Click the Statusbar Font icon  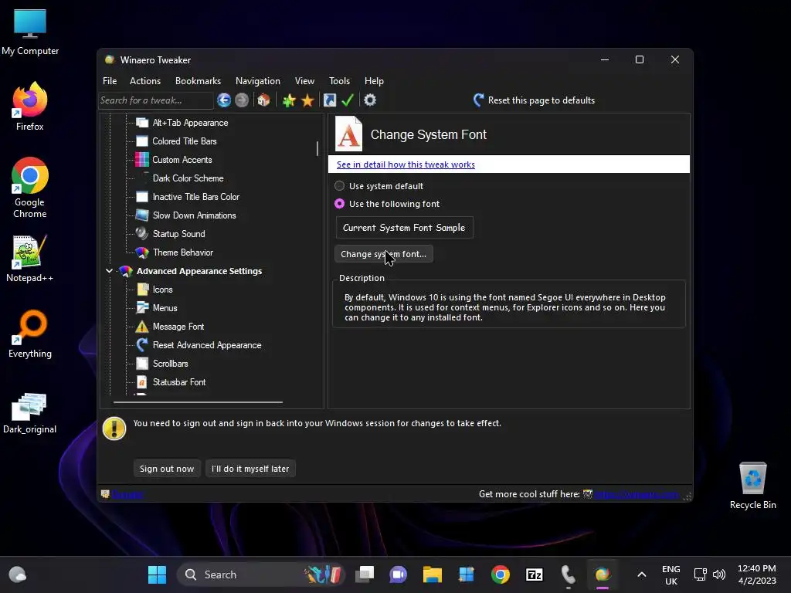(142, 382)
